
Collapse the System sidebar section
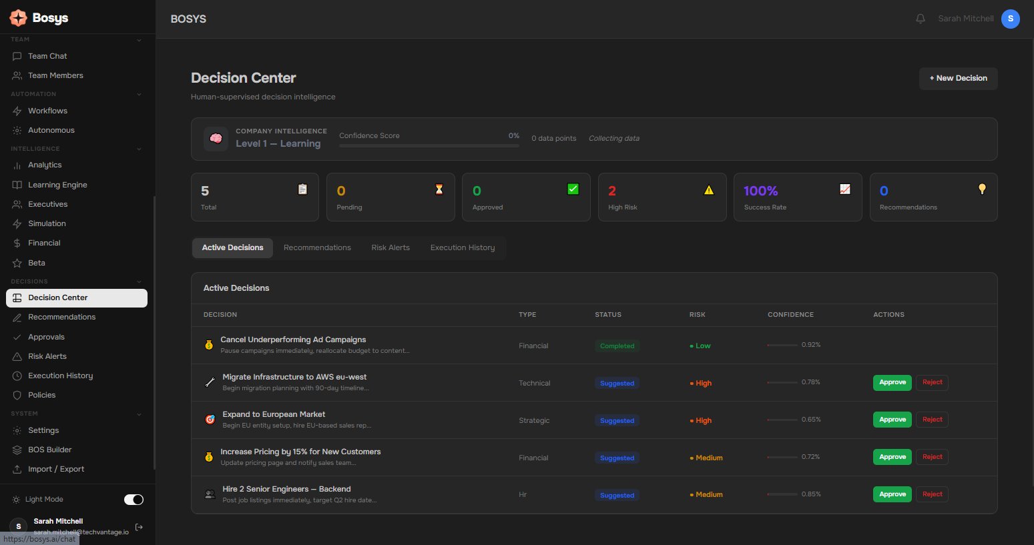[139, 414]
